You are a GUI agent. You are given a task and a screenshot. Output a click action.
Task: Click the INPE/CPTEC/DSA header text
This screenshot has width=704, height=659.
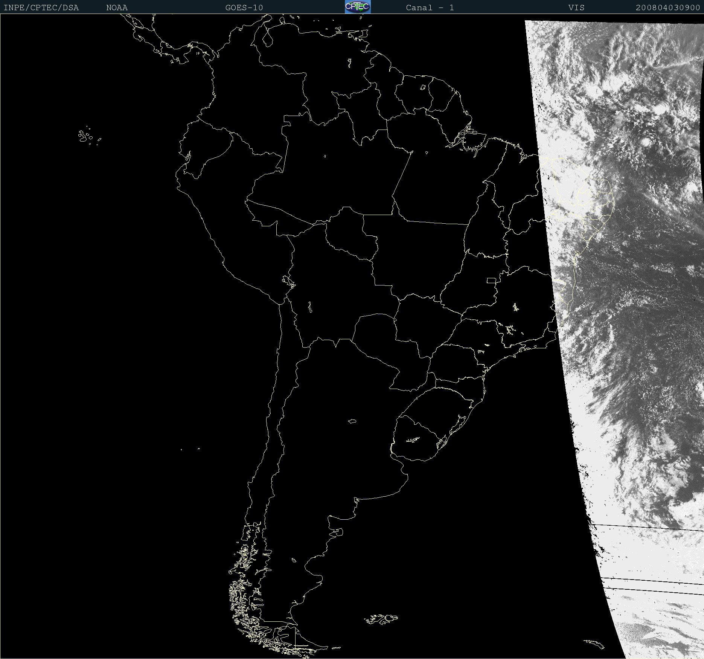pos(41,8)
